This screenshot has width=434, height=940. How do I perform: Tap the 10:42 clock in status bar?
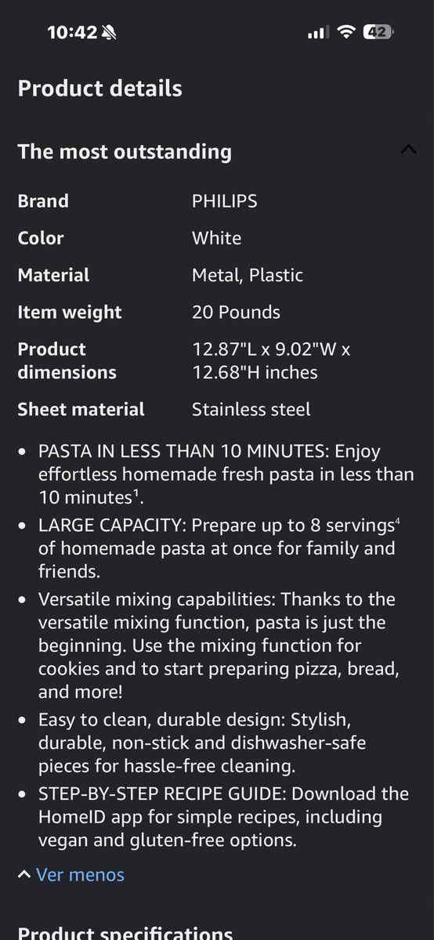pyautogui.click(x=72, y=32)
